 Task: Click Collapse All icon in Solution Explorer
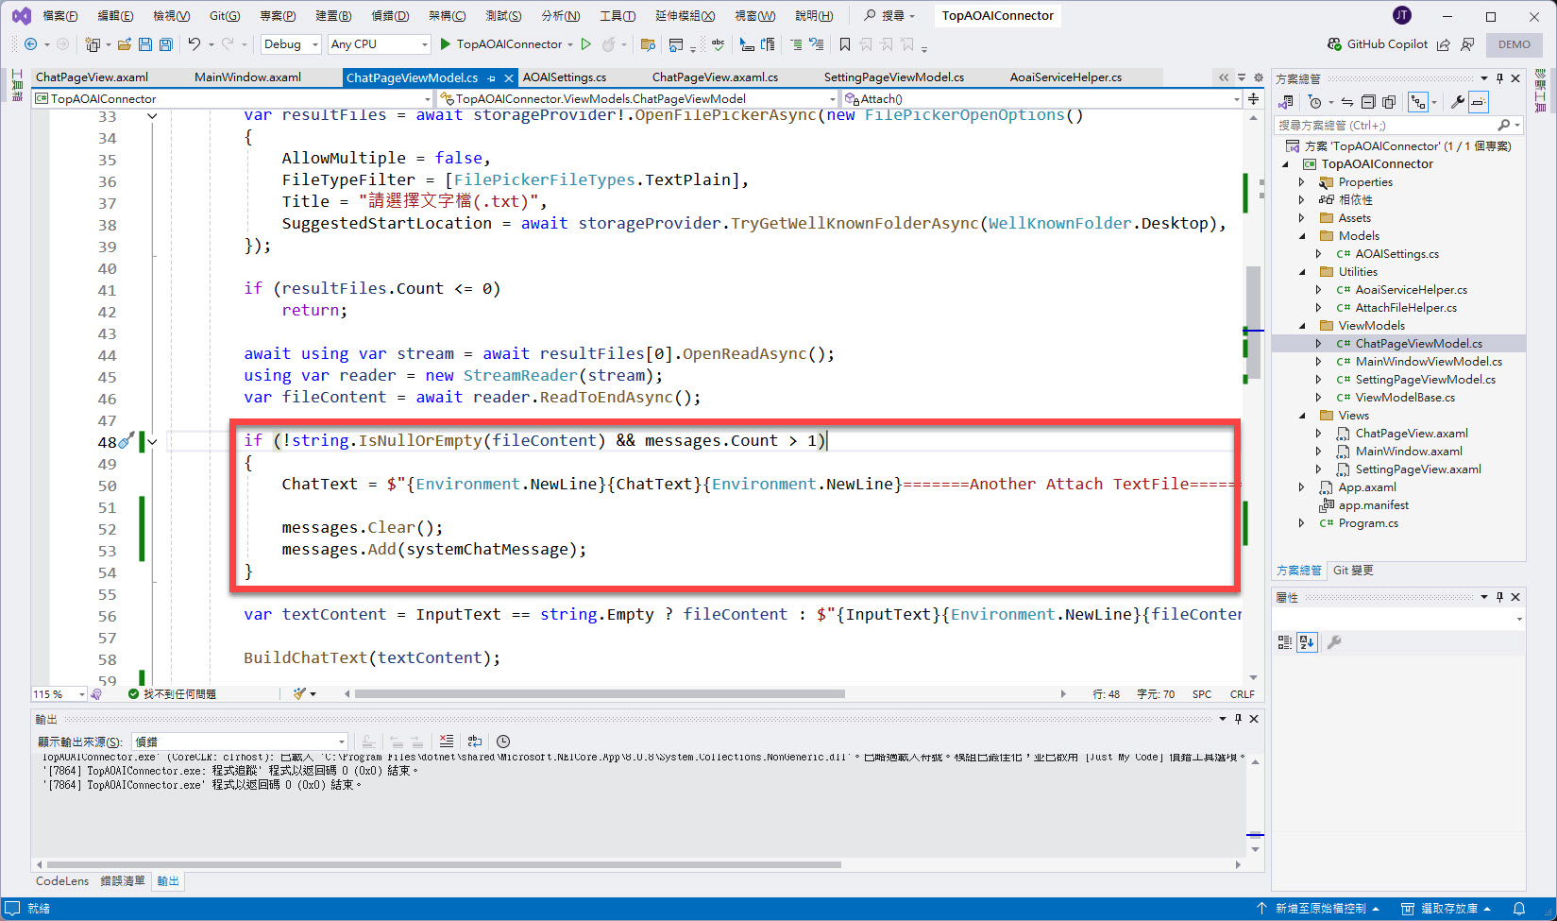tap(1368, 102)
